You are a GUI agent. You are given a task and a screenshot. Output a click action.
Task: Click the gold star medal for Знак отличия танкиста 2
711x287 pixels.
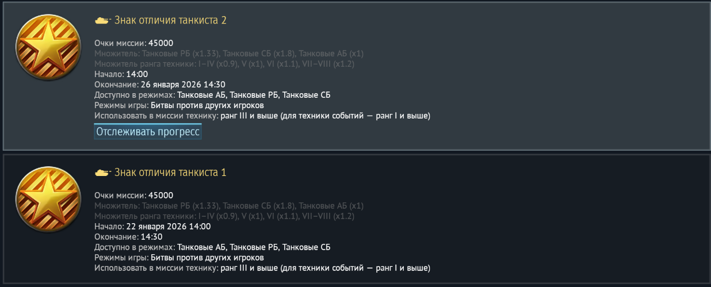tap(49, 48)
